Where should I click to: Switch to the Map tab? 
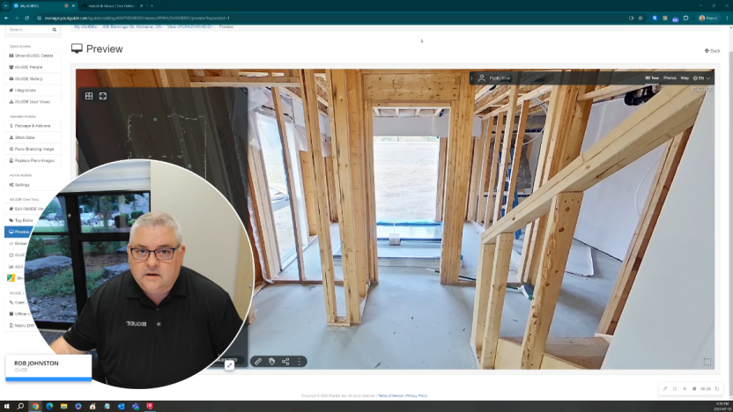pos(685,77)
